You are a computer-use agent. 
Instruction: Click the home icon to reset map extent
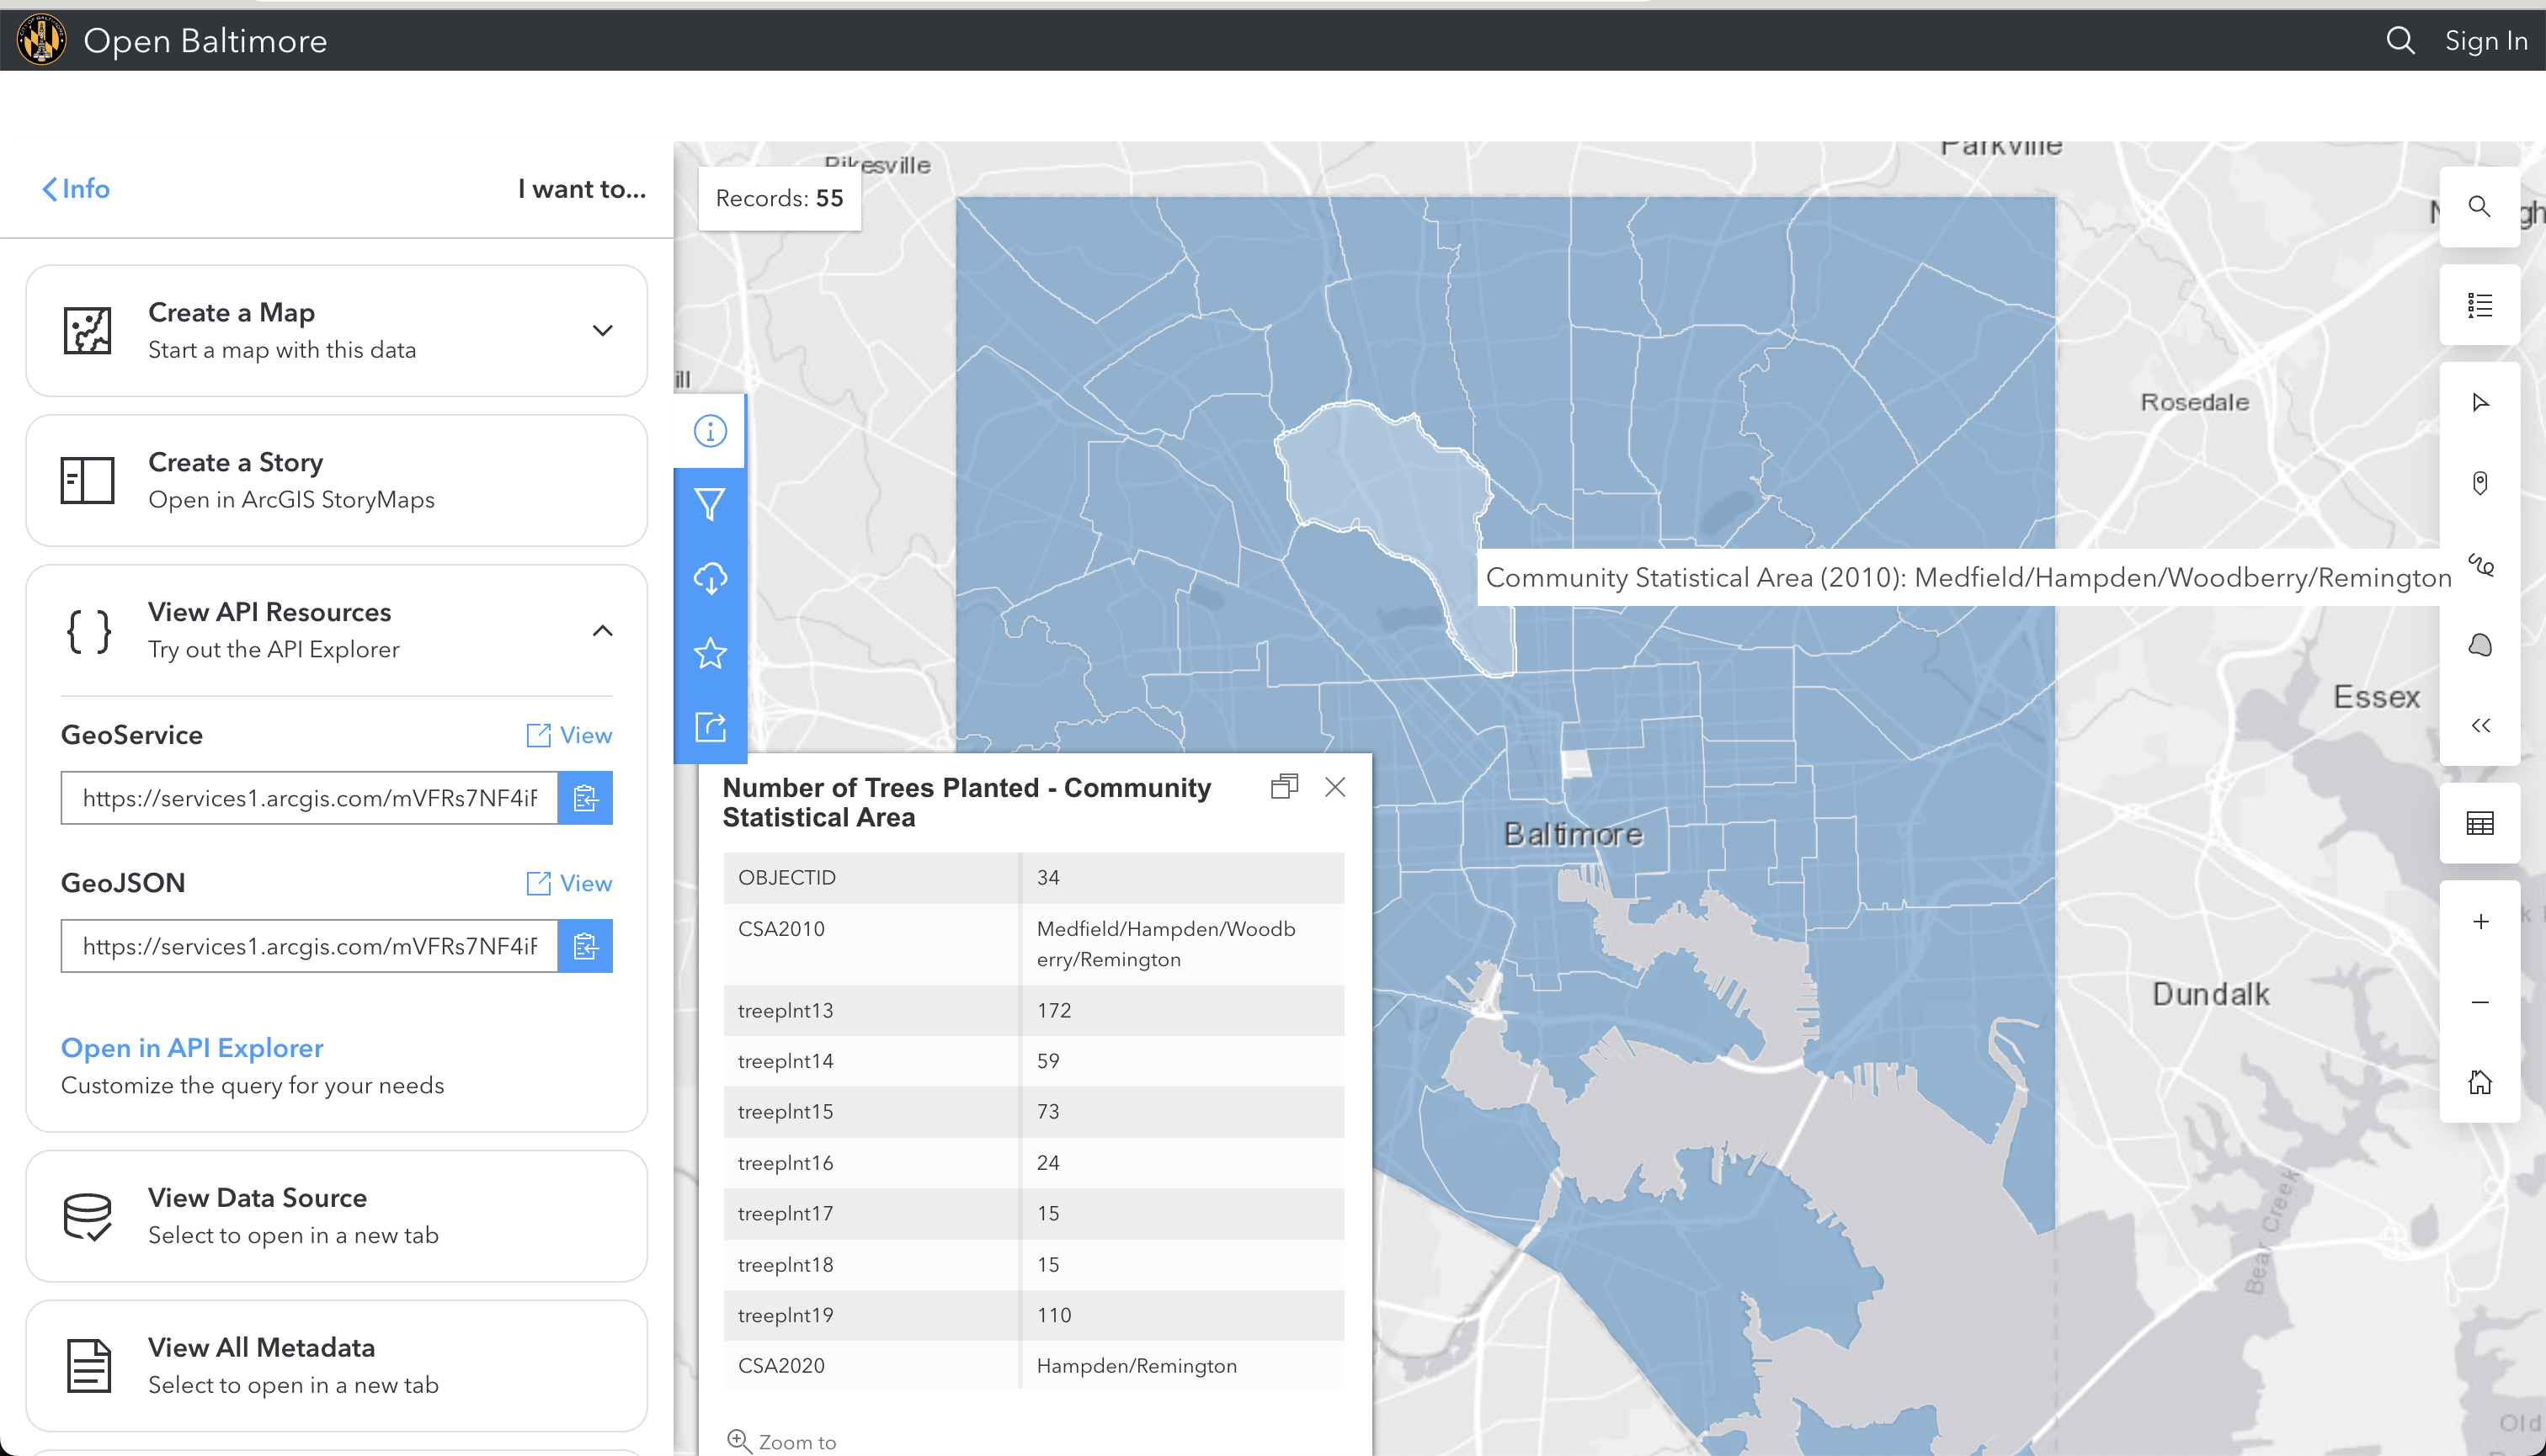(x=2480, y=1081)
